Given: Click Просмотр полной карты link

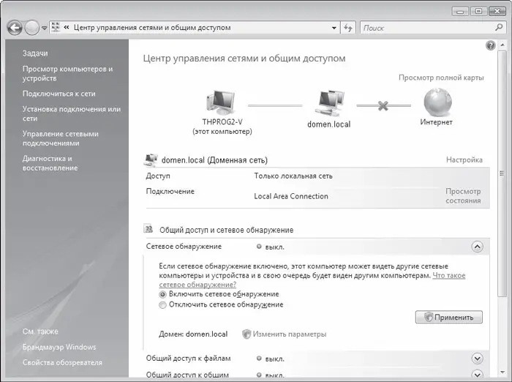Looking at the screenshot, I should coord(441,78).
